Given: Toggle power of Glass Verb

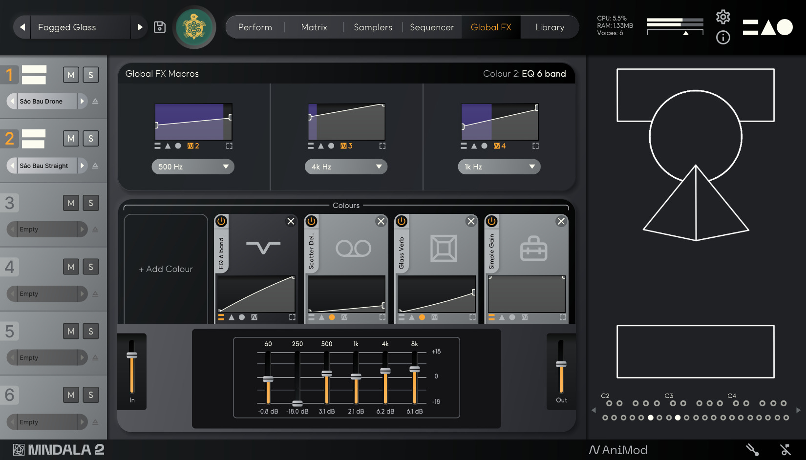Looking at the screenshot, I should click(402, 221).
